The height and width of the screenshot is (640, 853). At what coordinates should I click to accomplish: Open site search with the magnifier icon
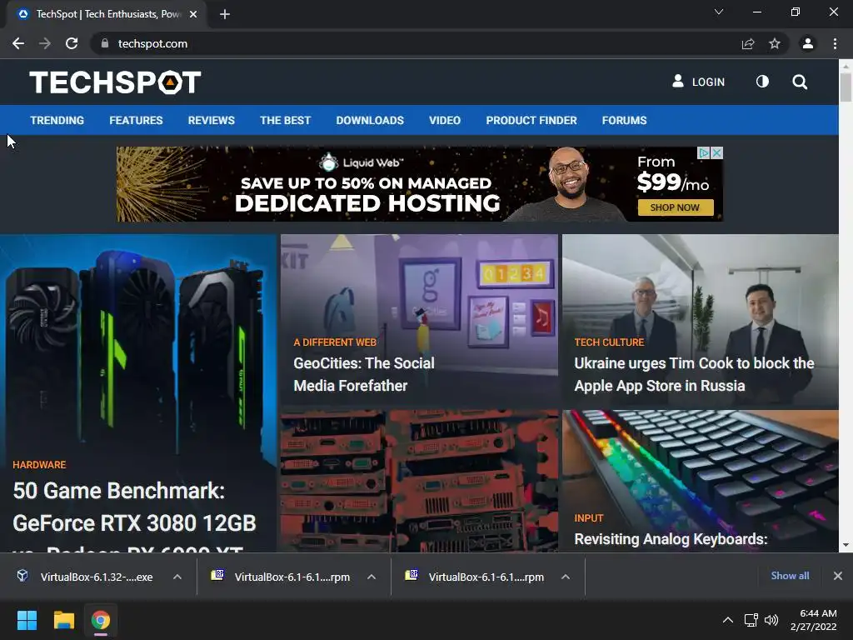point(800,82)
